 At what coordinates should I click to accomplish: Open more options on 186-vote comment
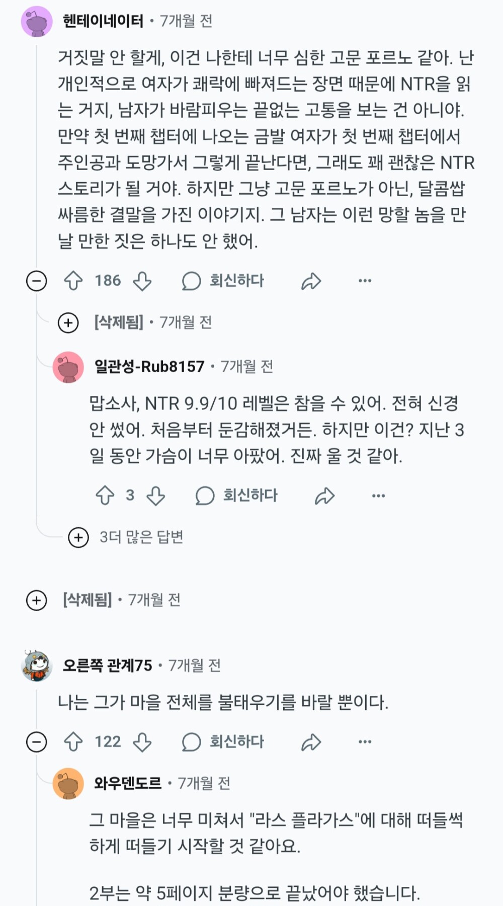[x=365, y=281]
